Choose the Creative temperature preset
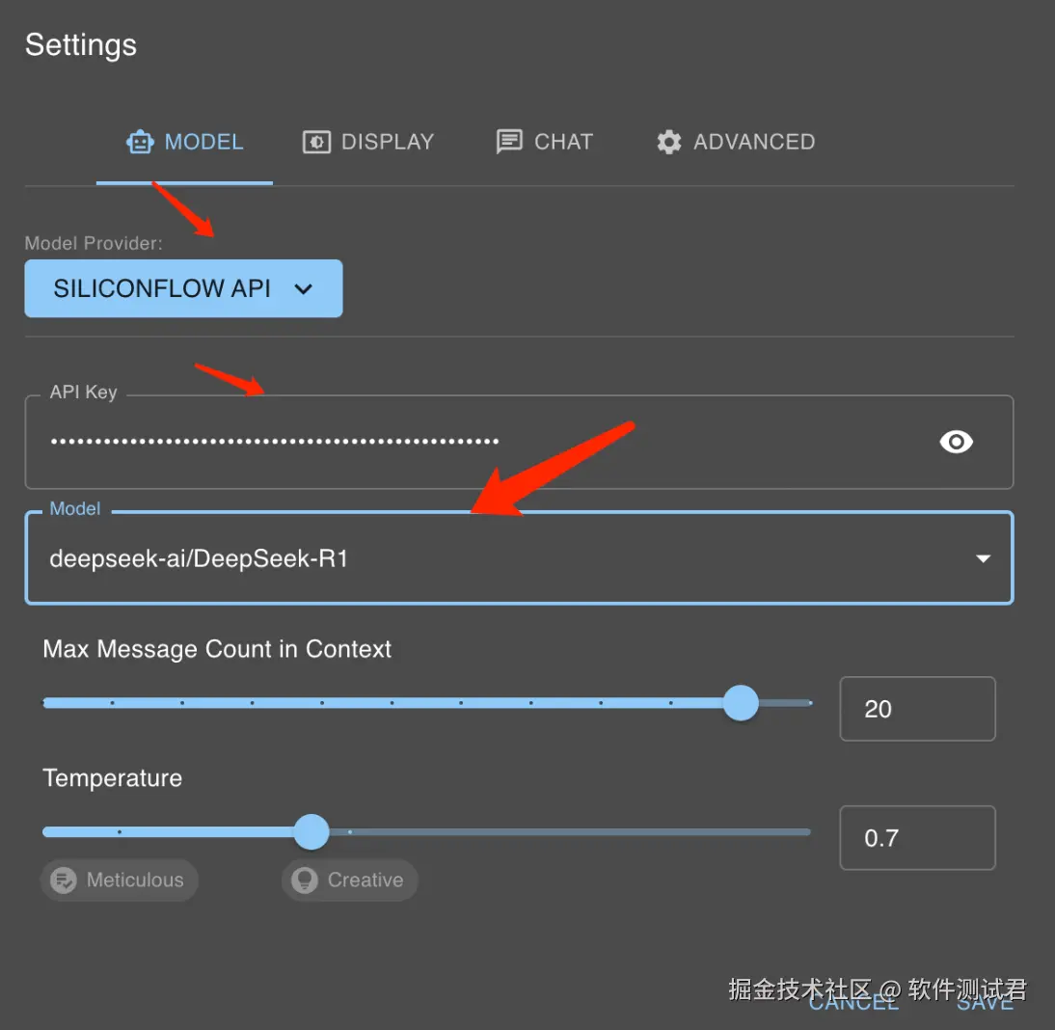Image resolution: width=1055 pixels, height=1030 pixels. (350, 880)
